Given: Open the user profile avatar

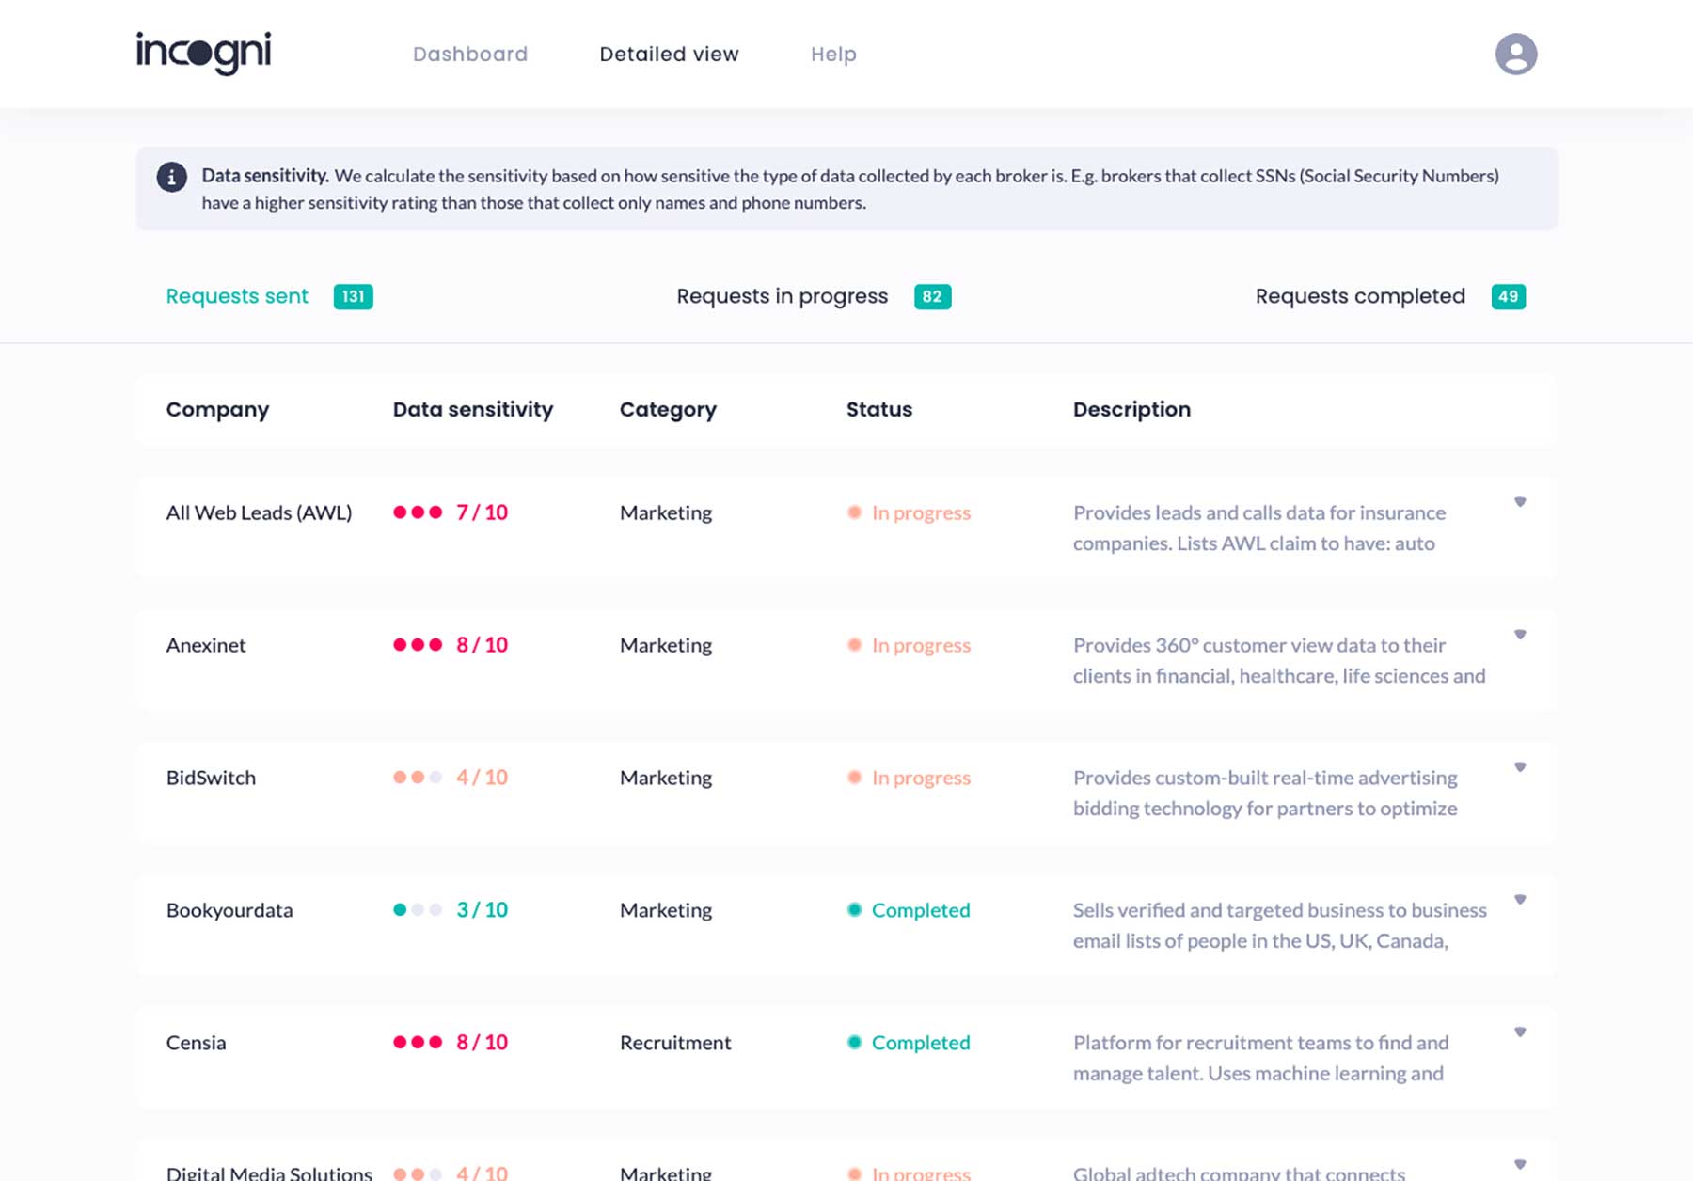Looking at the screenshot, I should tap(1515, 54).
